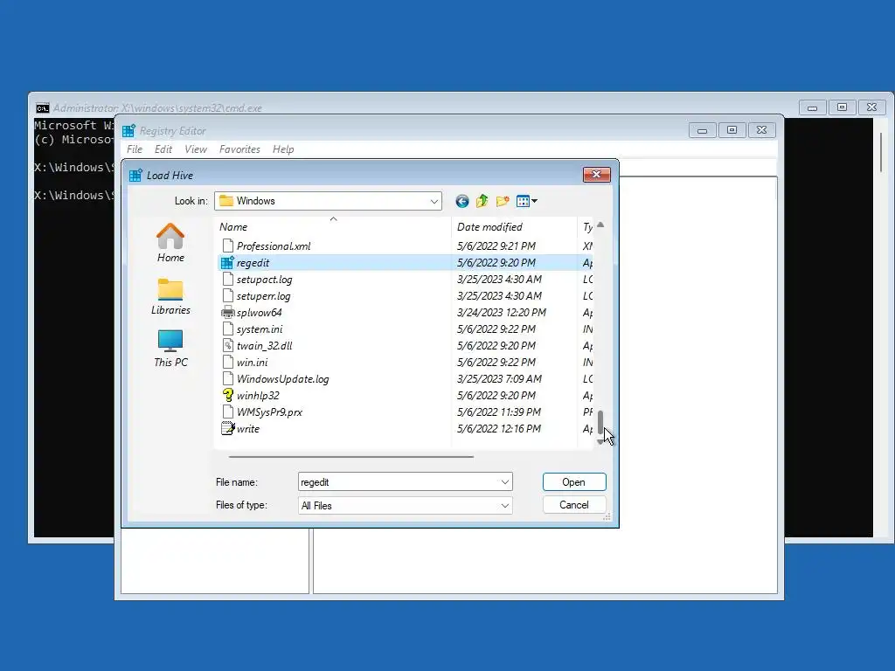This screenshot has height=671, width=895.
Task: Click the 3/25/2023 7:09 AM date cell
Action: (499, 379)
